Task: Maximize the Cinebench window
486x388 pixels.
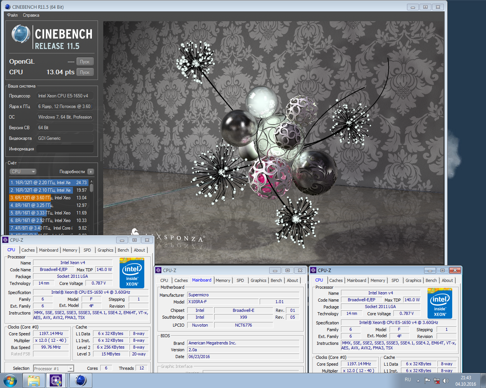Action: point(425,7)
